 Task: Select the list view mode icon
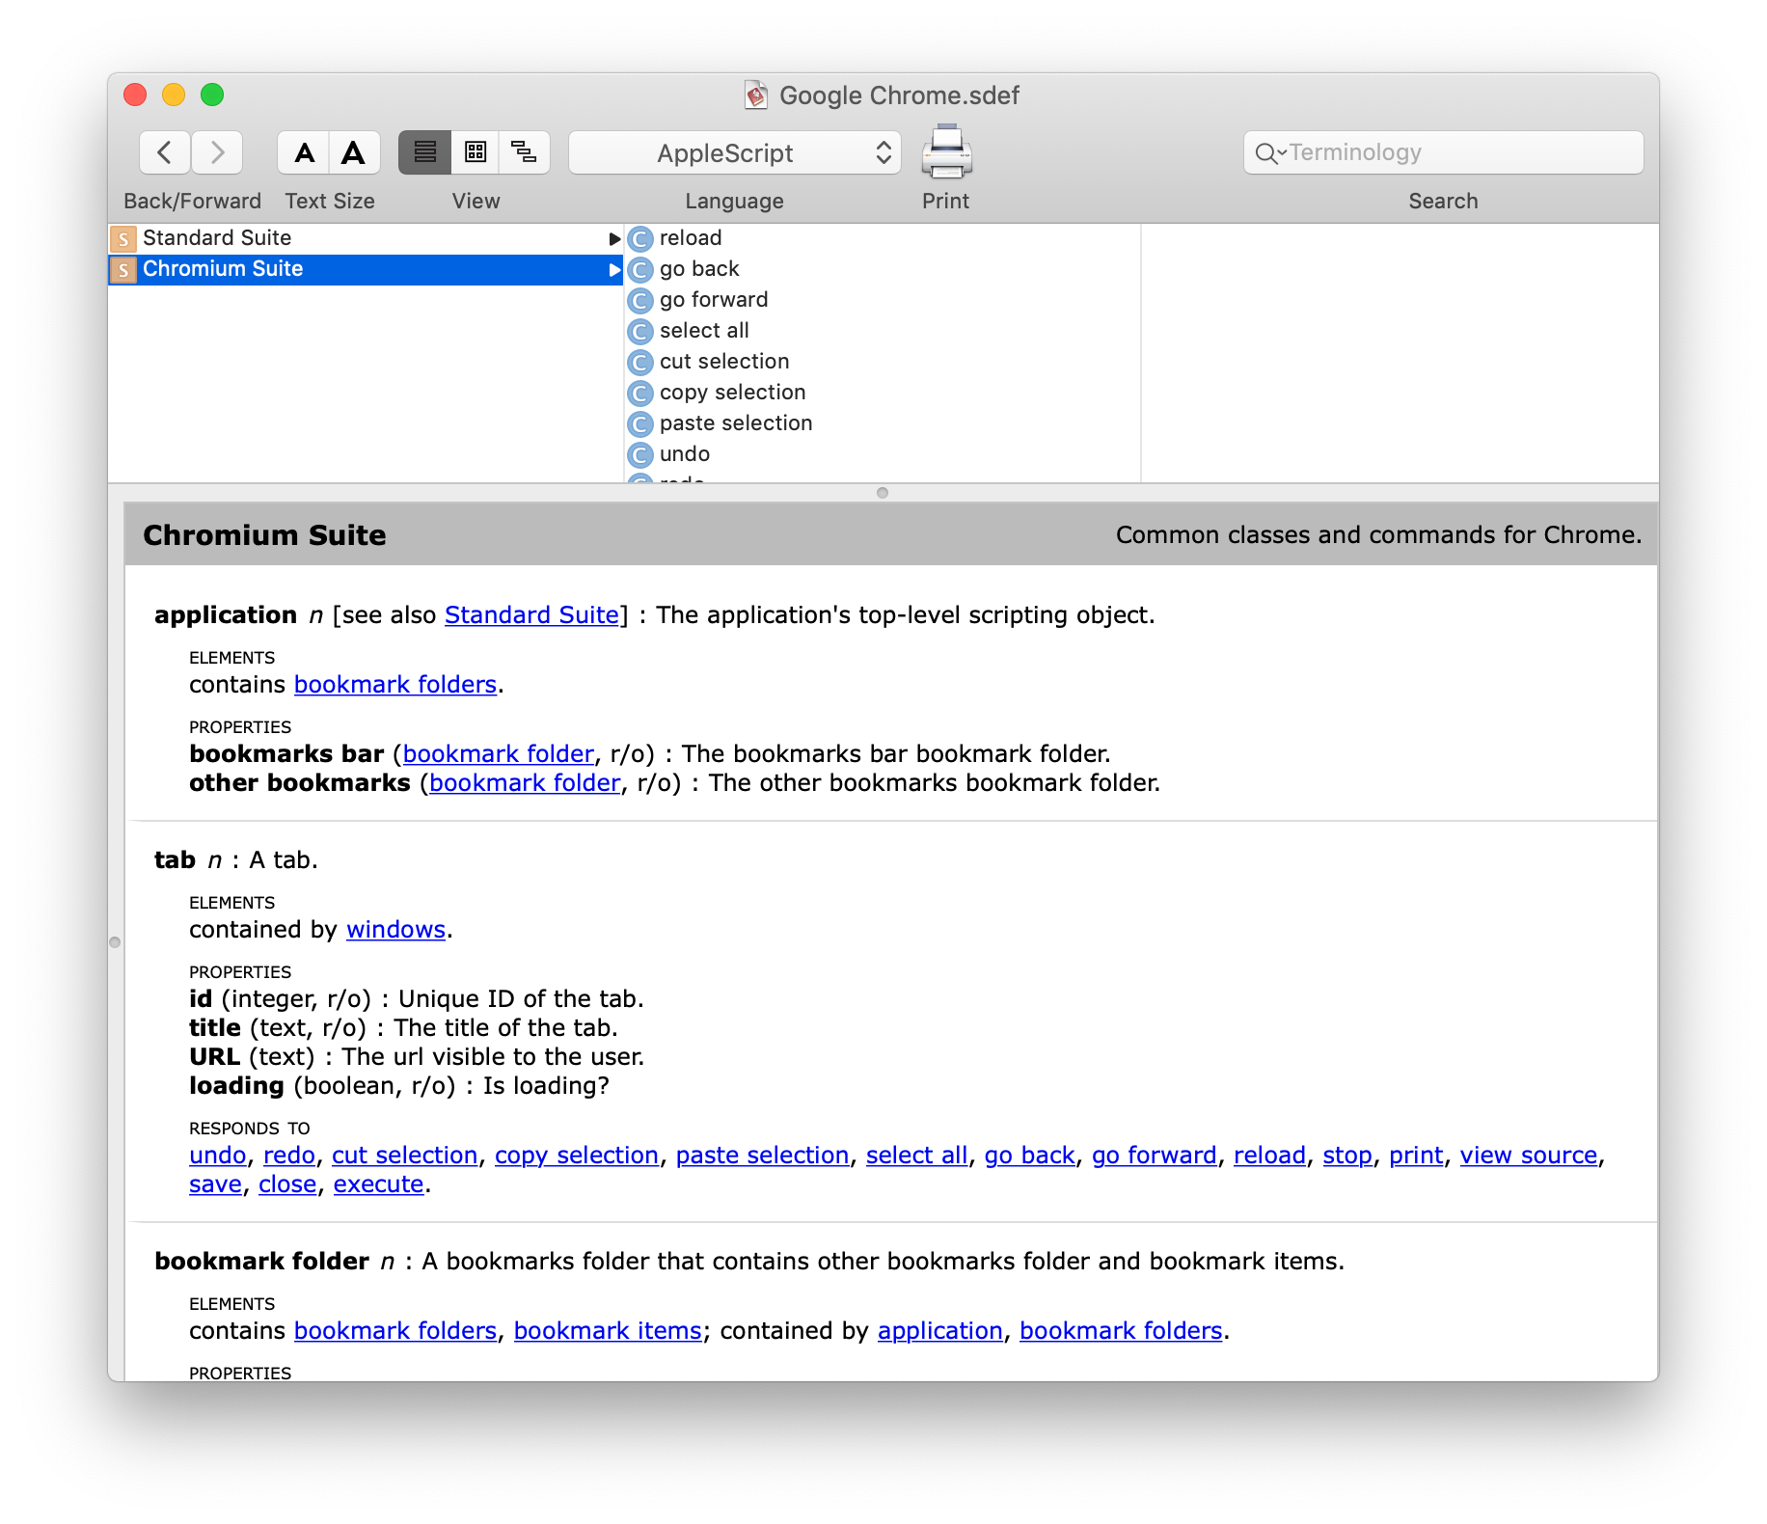(x=424, y=151)
